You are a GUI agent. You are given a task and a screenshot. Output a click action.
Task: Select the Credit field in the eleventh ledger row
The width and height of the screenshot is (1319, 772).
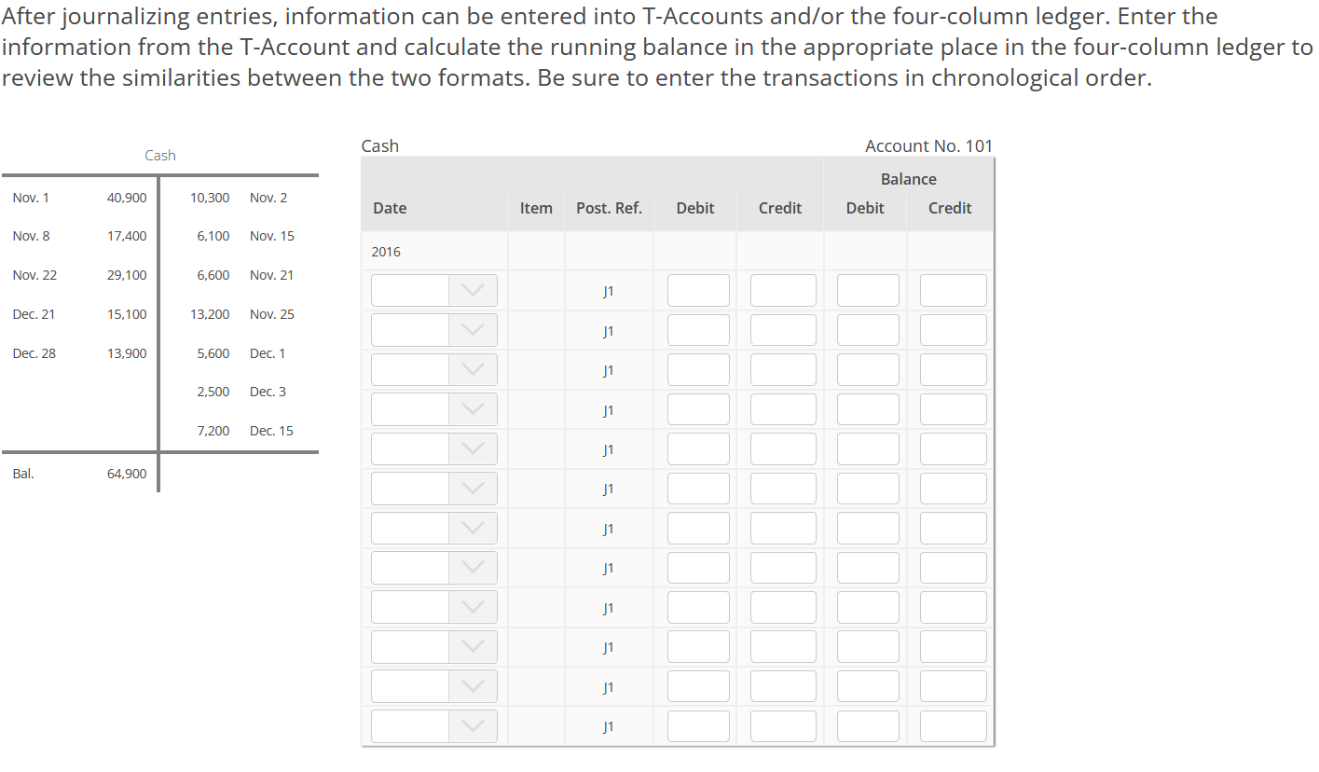783,686
